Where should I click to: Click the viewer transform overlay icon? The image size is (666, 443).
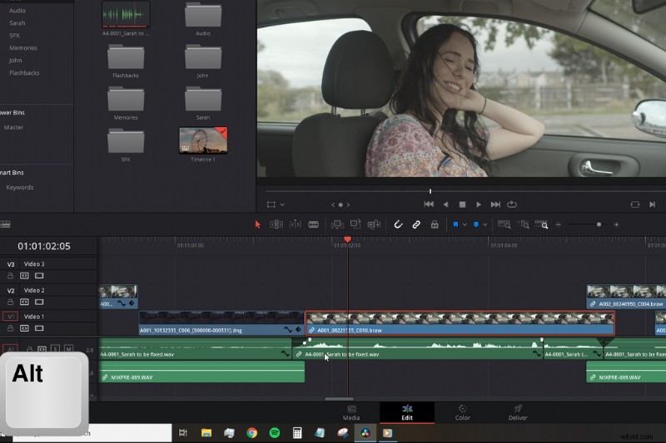pos(271,204)
